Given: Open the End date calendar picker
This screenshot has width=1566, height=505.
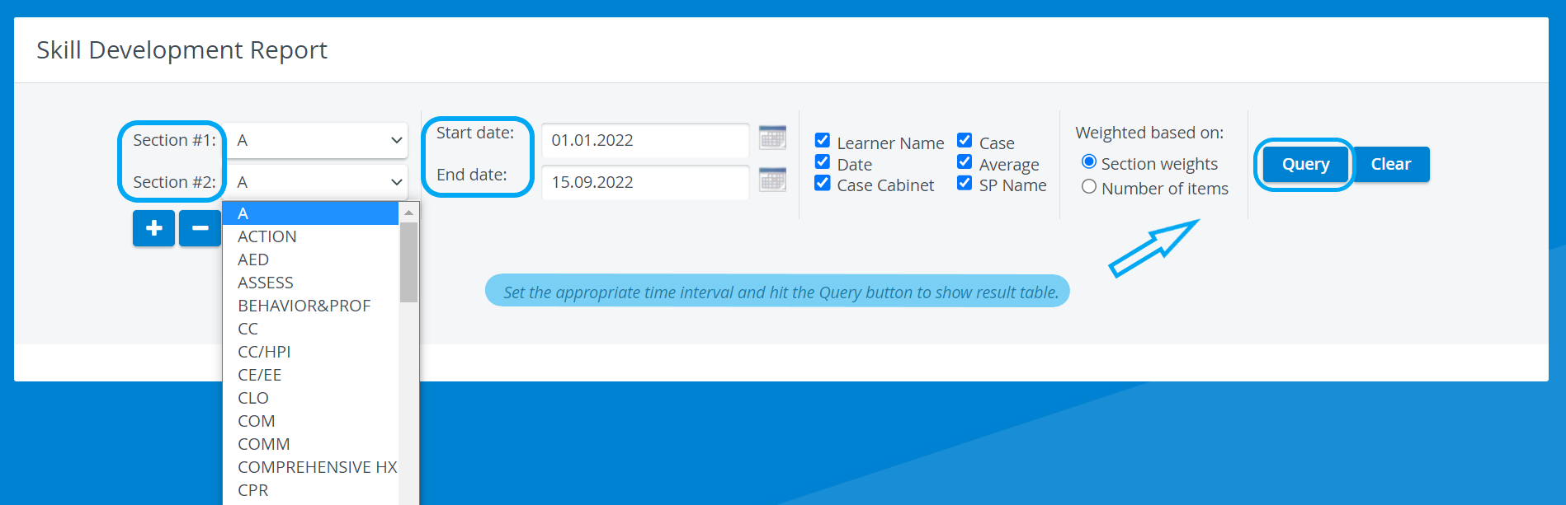Looking at the screenshot, I should point(772,180).
